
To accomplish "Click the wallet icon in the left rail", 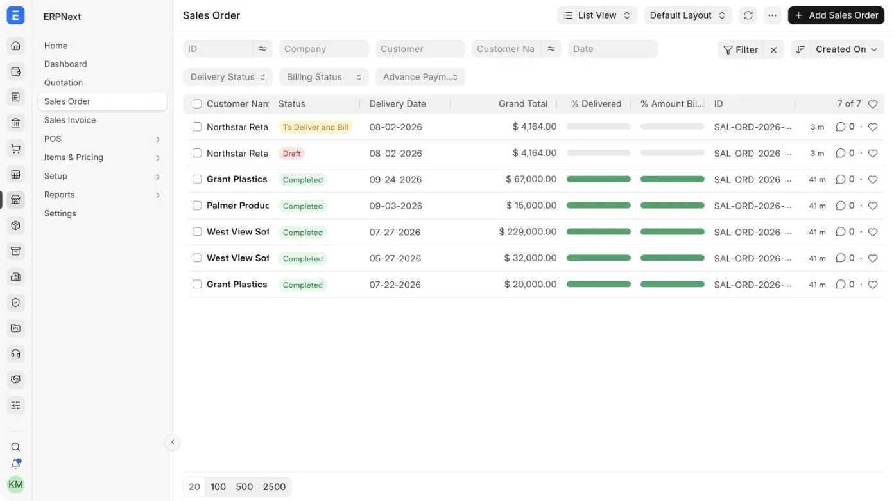I will [16, 71].
